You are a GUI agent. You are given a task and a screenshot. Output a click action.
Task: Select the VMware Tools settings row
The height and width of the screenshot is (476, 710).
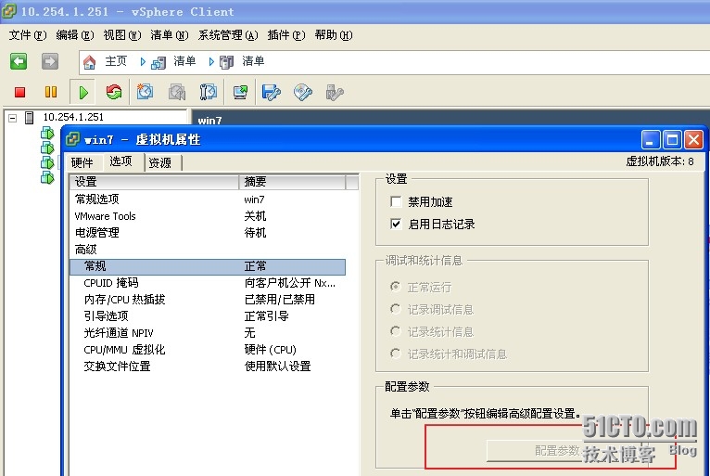(x=208, y=216)
